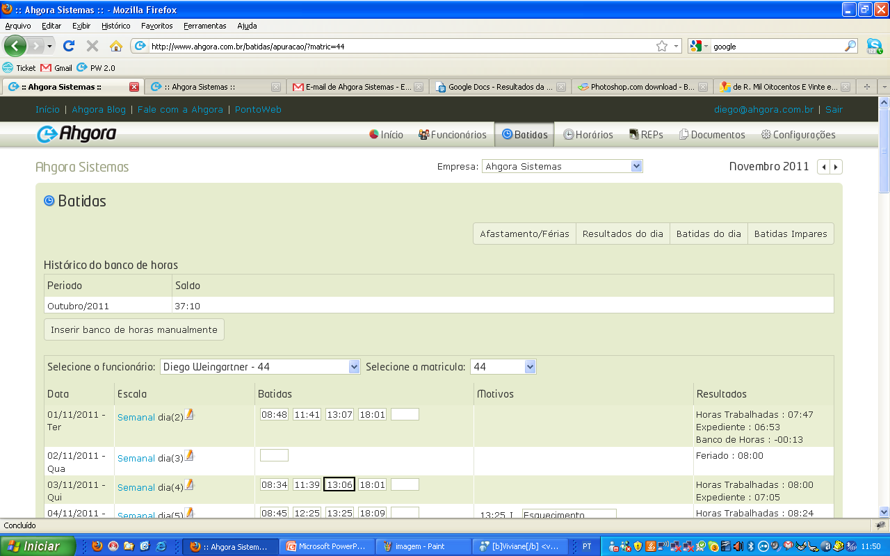Click Batidas Impares button

click(x=791, y=234)
